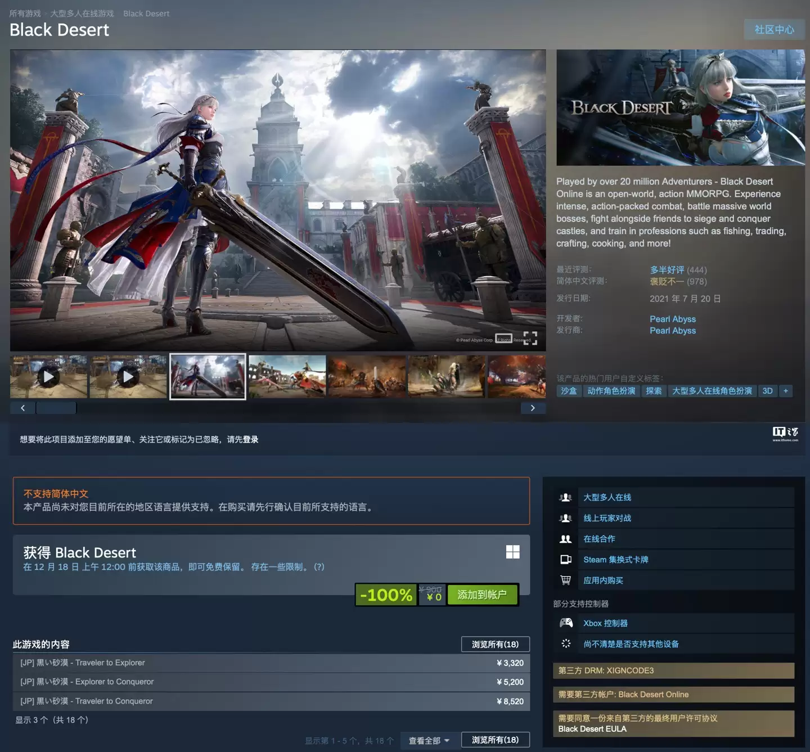Play the first trailer video thumbnail
This screenshot has height=752, width=810.
click(x=48, y=376)
